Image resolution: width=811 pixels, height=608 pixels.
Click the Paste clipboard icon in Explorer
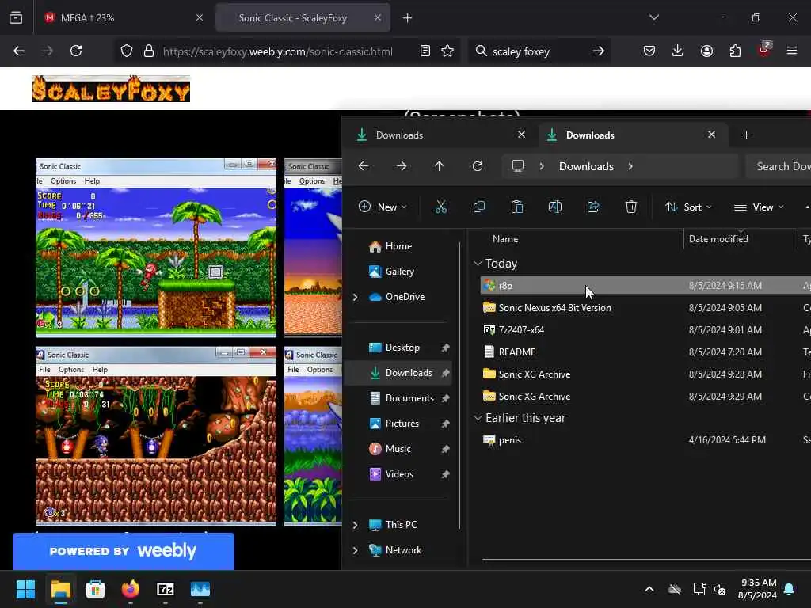coord(516,207)
